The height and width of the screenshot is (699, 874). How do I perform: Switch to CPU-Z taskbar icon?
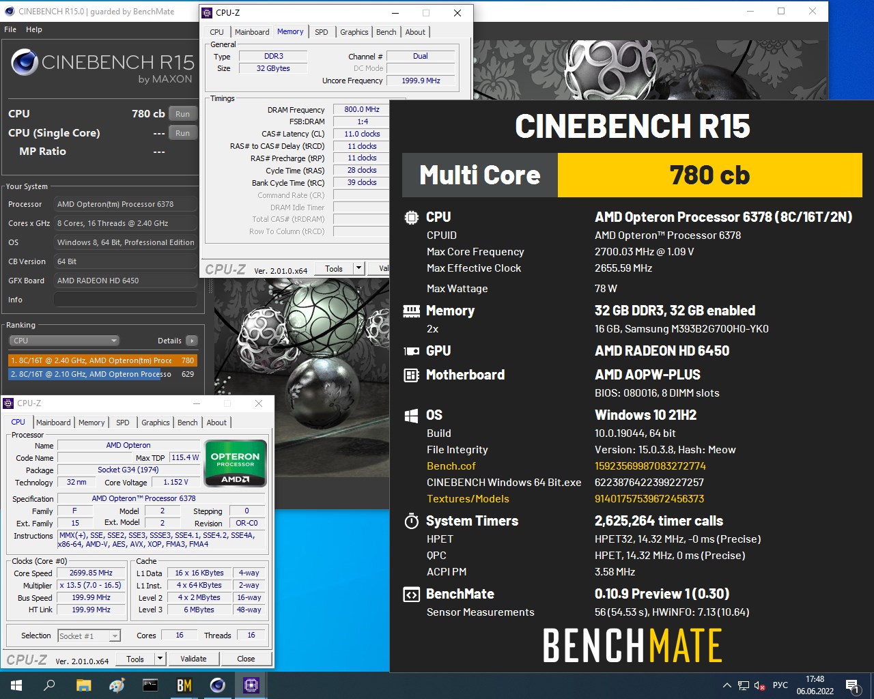251,685
